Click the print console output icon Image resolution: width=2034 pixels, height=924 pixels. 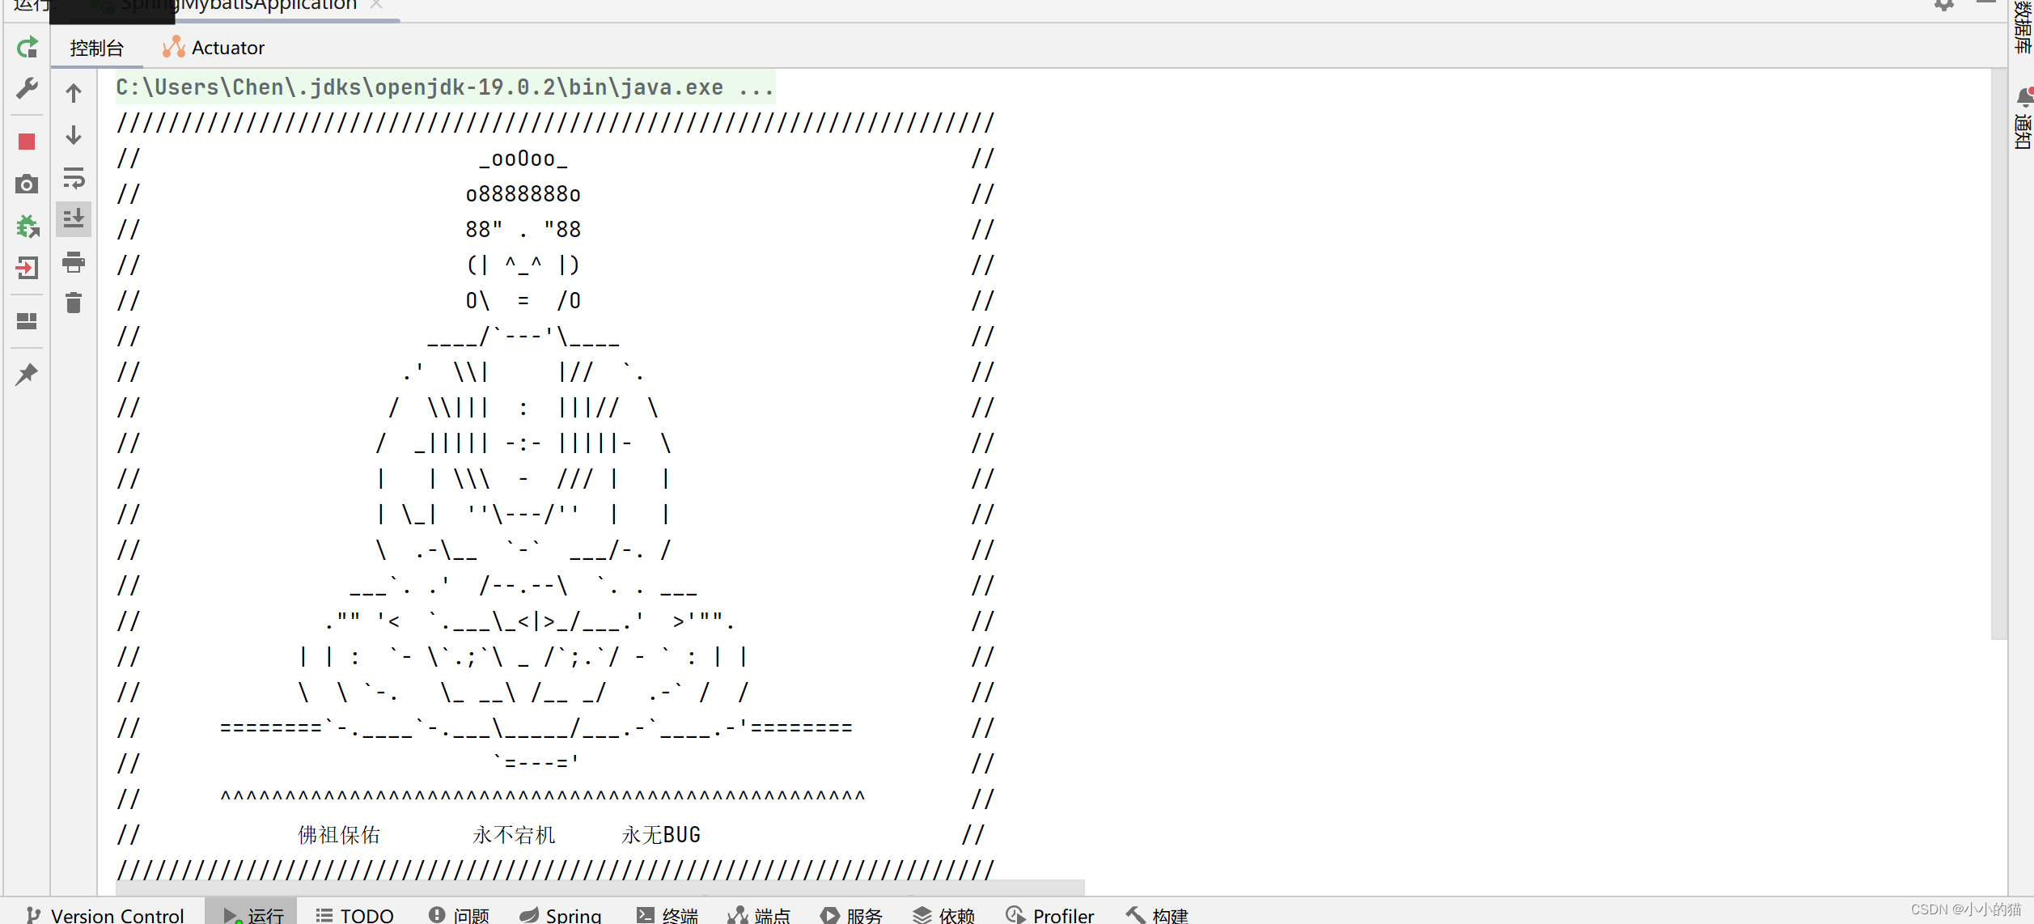[x=74, y=262]
